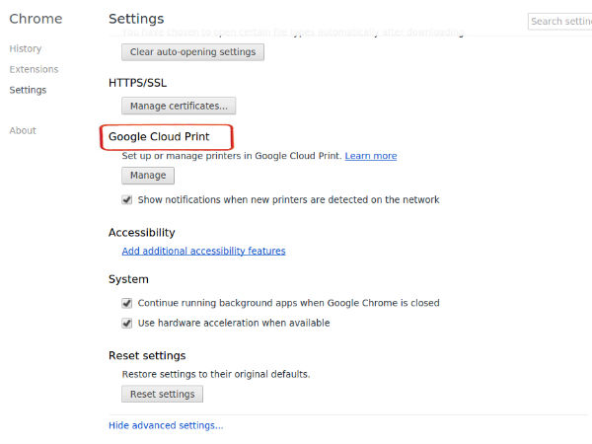Open Manage certificates under HTTPS/SSL
This screenshot has height=444, width=592.
(179, 105)
